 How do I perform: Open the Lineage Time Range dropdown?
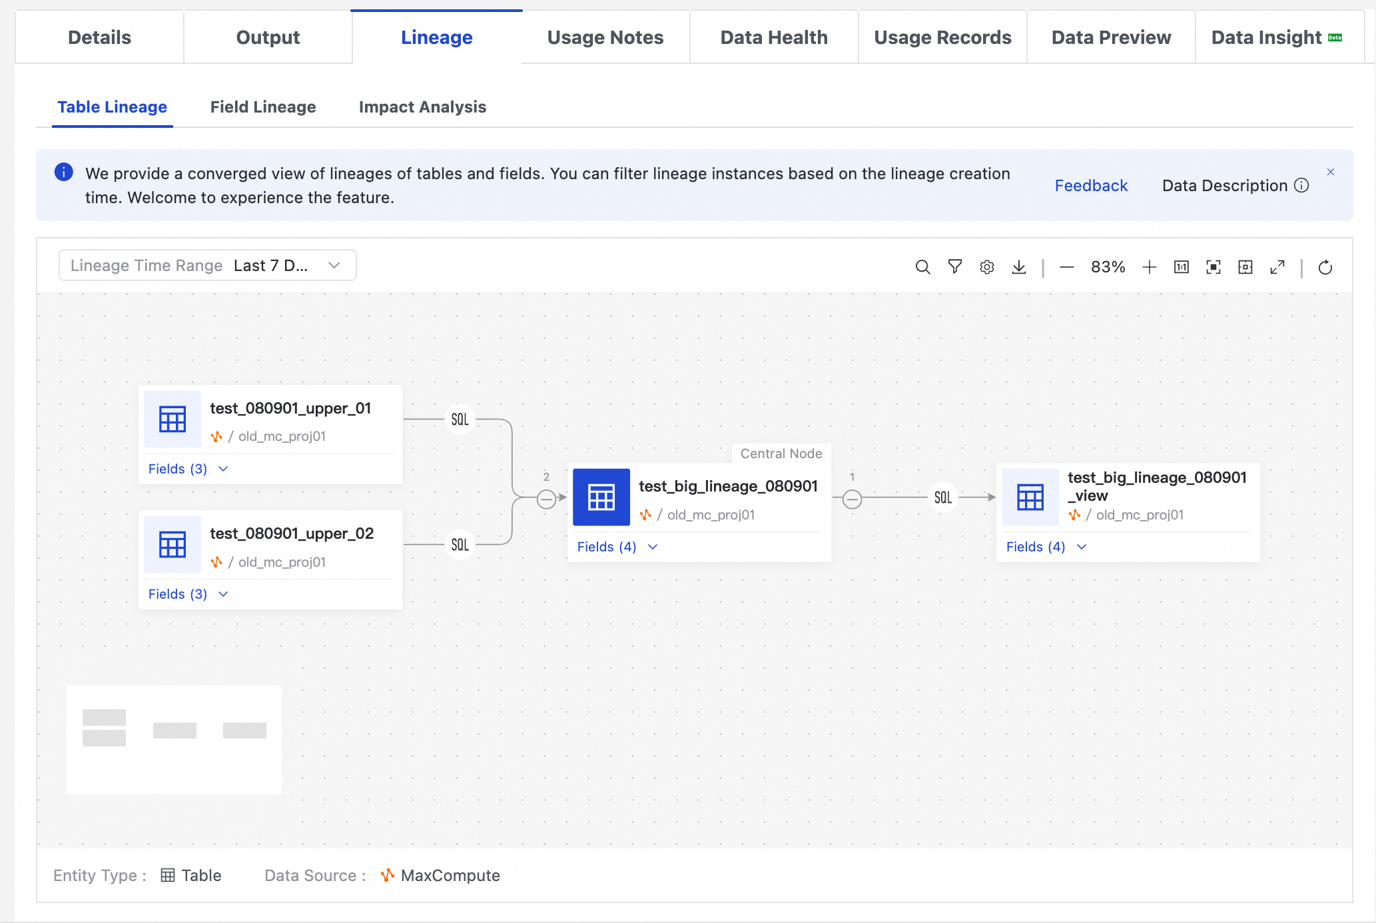208,265
